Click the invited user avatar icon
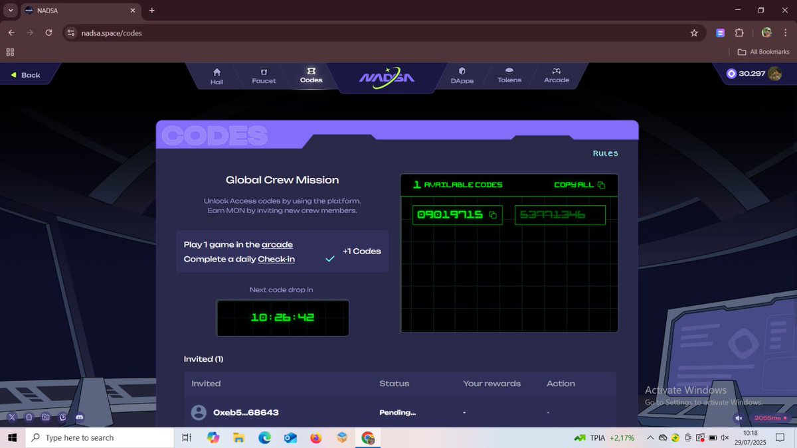This screenshot has height=448, width=797. click(x=198, y=412)
